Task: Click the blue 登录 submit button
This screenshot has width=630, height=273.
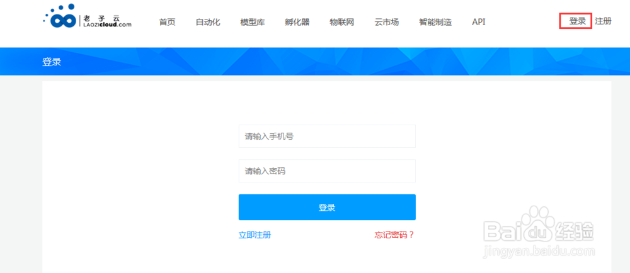Action: (327, 207)
